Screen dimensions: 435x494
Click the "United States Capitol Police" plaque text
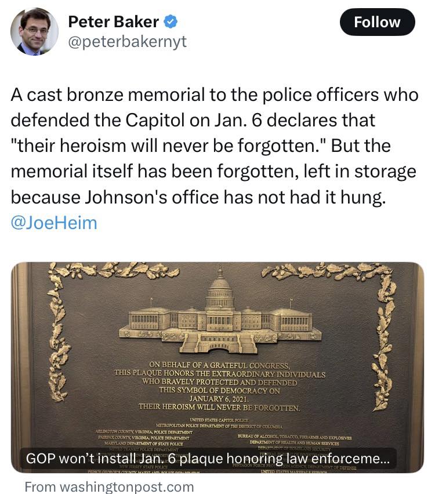pos(219,419)
